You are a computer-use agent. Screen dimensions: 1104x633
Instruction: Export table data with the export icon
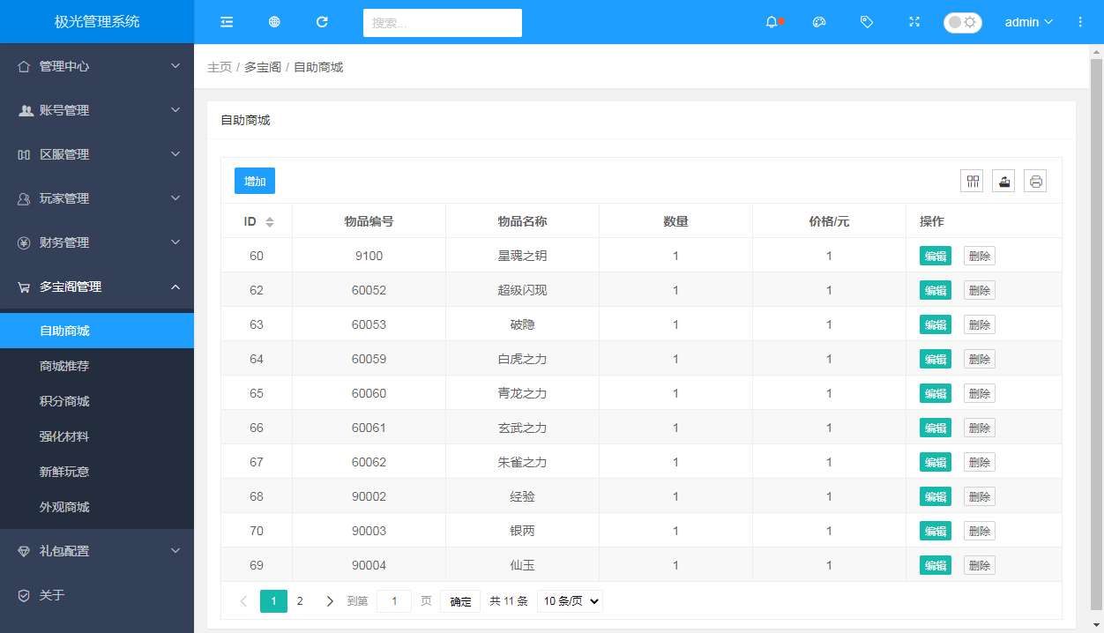click(x=1003, y=181)
